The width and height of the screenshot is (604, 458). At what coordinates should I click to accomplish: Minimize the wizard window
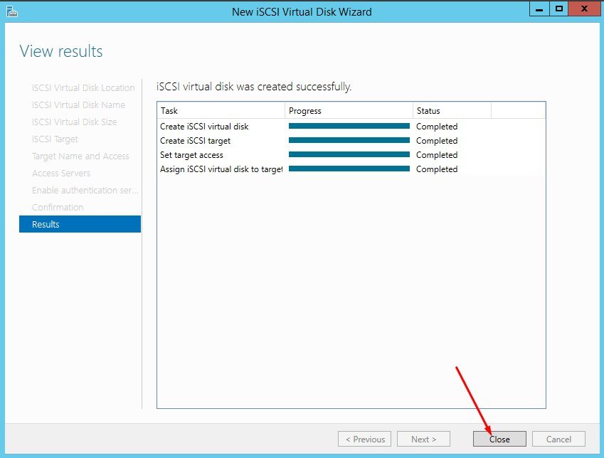pyautogui.click(x=540, y=9)
